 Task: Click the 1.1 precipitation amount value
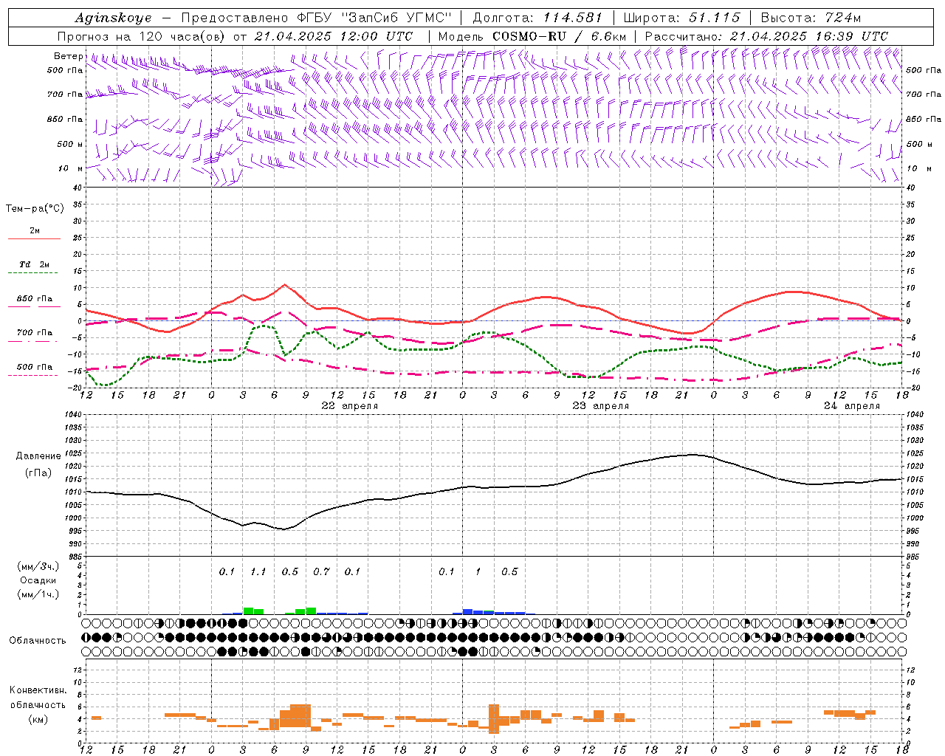(258, 571)
